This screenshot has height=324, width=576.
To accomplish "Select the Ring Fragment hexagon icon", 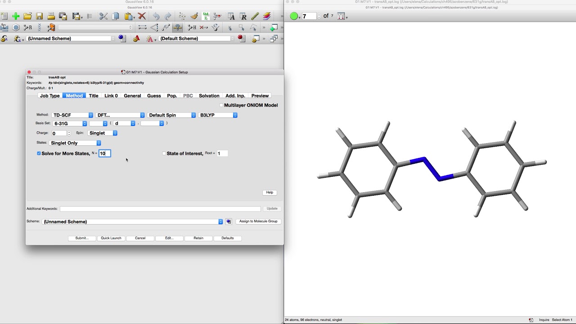I will point(16,27).
